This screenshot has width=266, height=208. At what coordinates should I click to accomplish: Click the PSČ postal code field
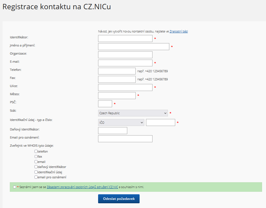click(105, 104)
